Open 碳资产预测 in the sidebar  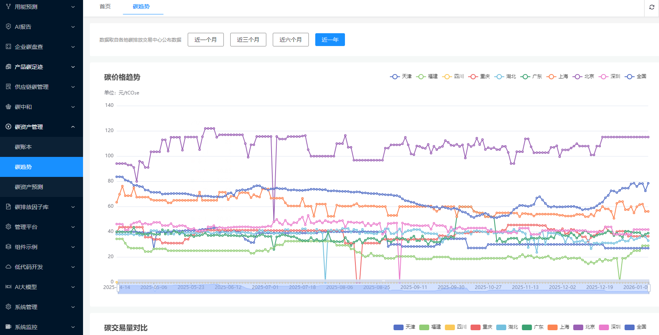(x=29, y=187)
